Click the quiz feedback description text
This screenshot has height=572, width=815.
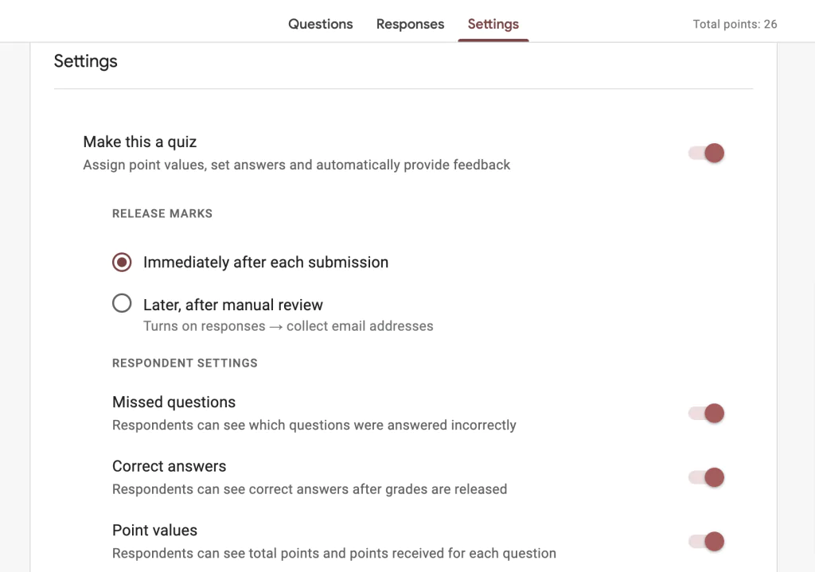(296, 165)
